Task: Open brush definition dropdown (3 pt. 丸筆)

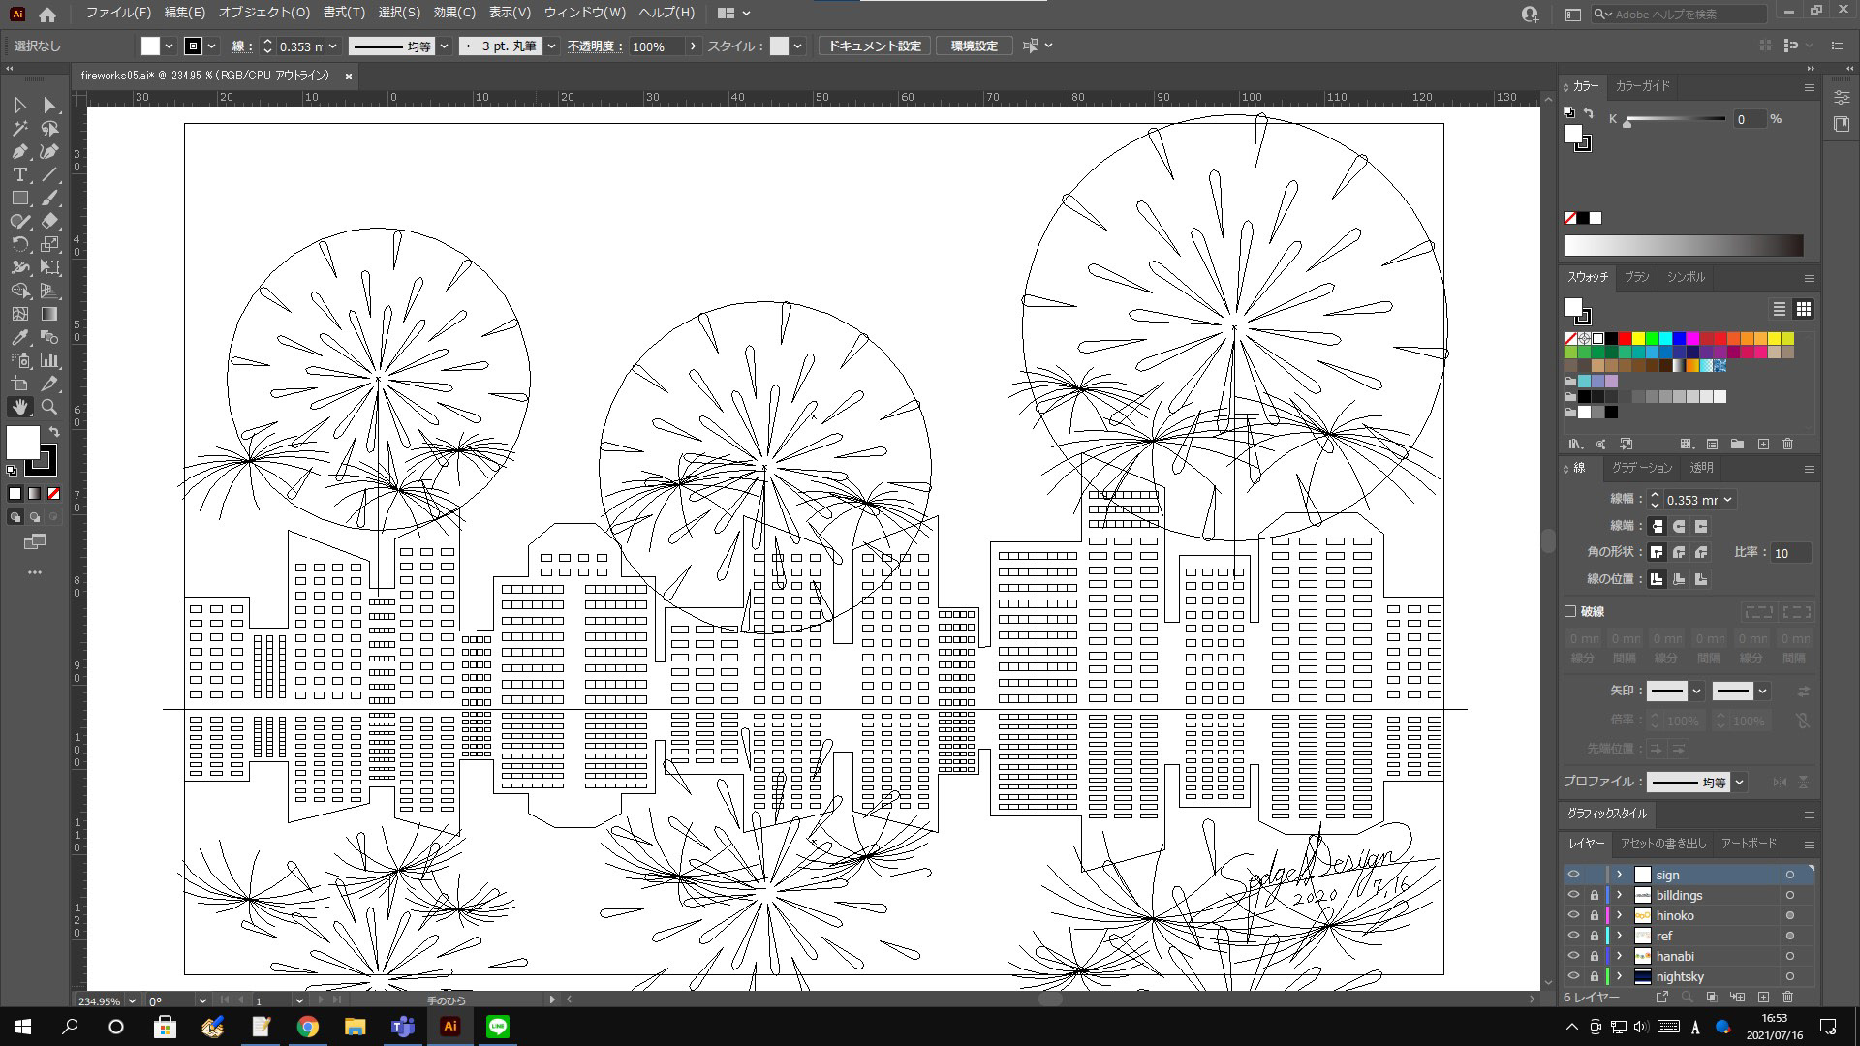Action: coord(551,46)
